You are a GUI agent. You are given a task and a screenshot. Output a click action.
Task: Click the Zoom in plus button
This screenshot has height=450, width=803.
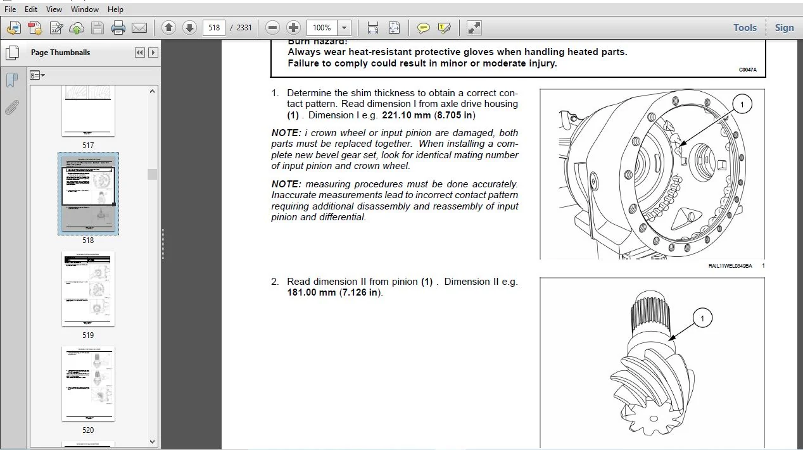293,28
